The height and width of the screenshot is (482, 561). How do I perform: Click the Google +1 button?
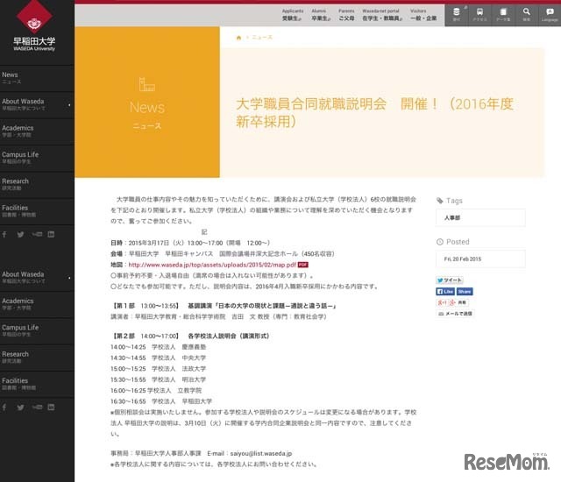(444, 302)
